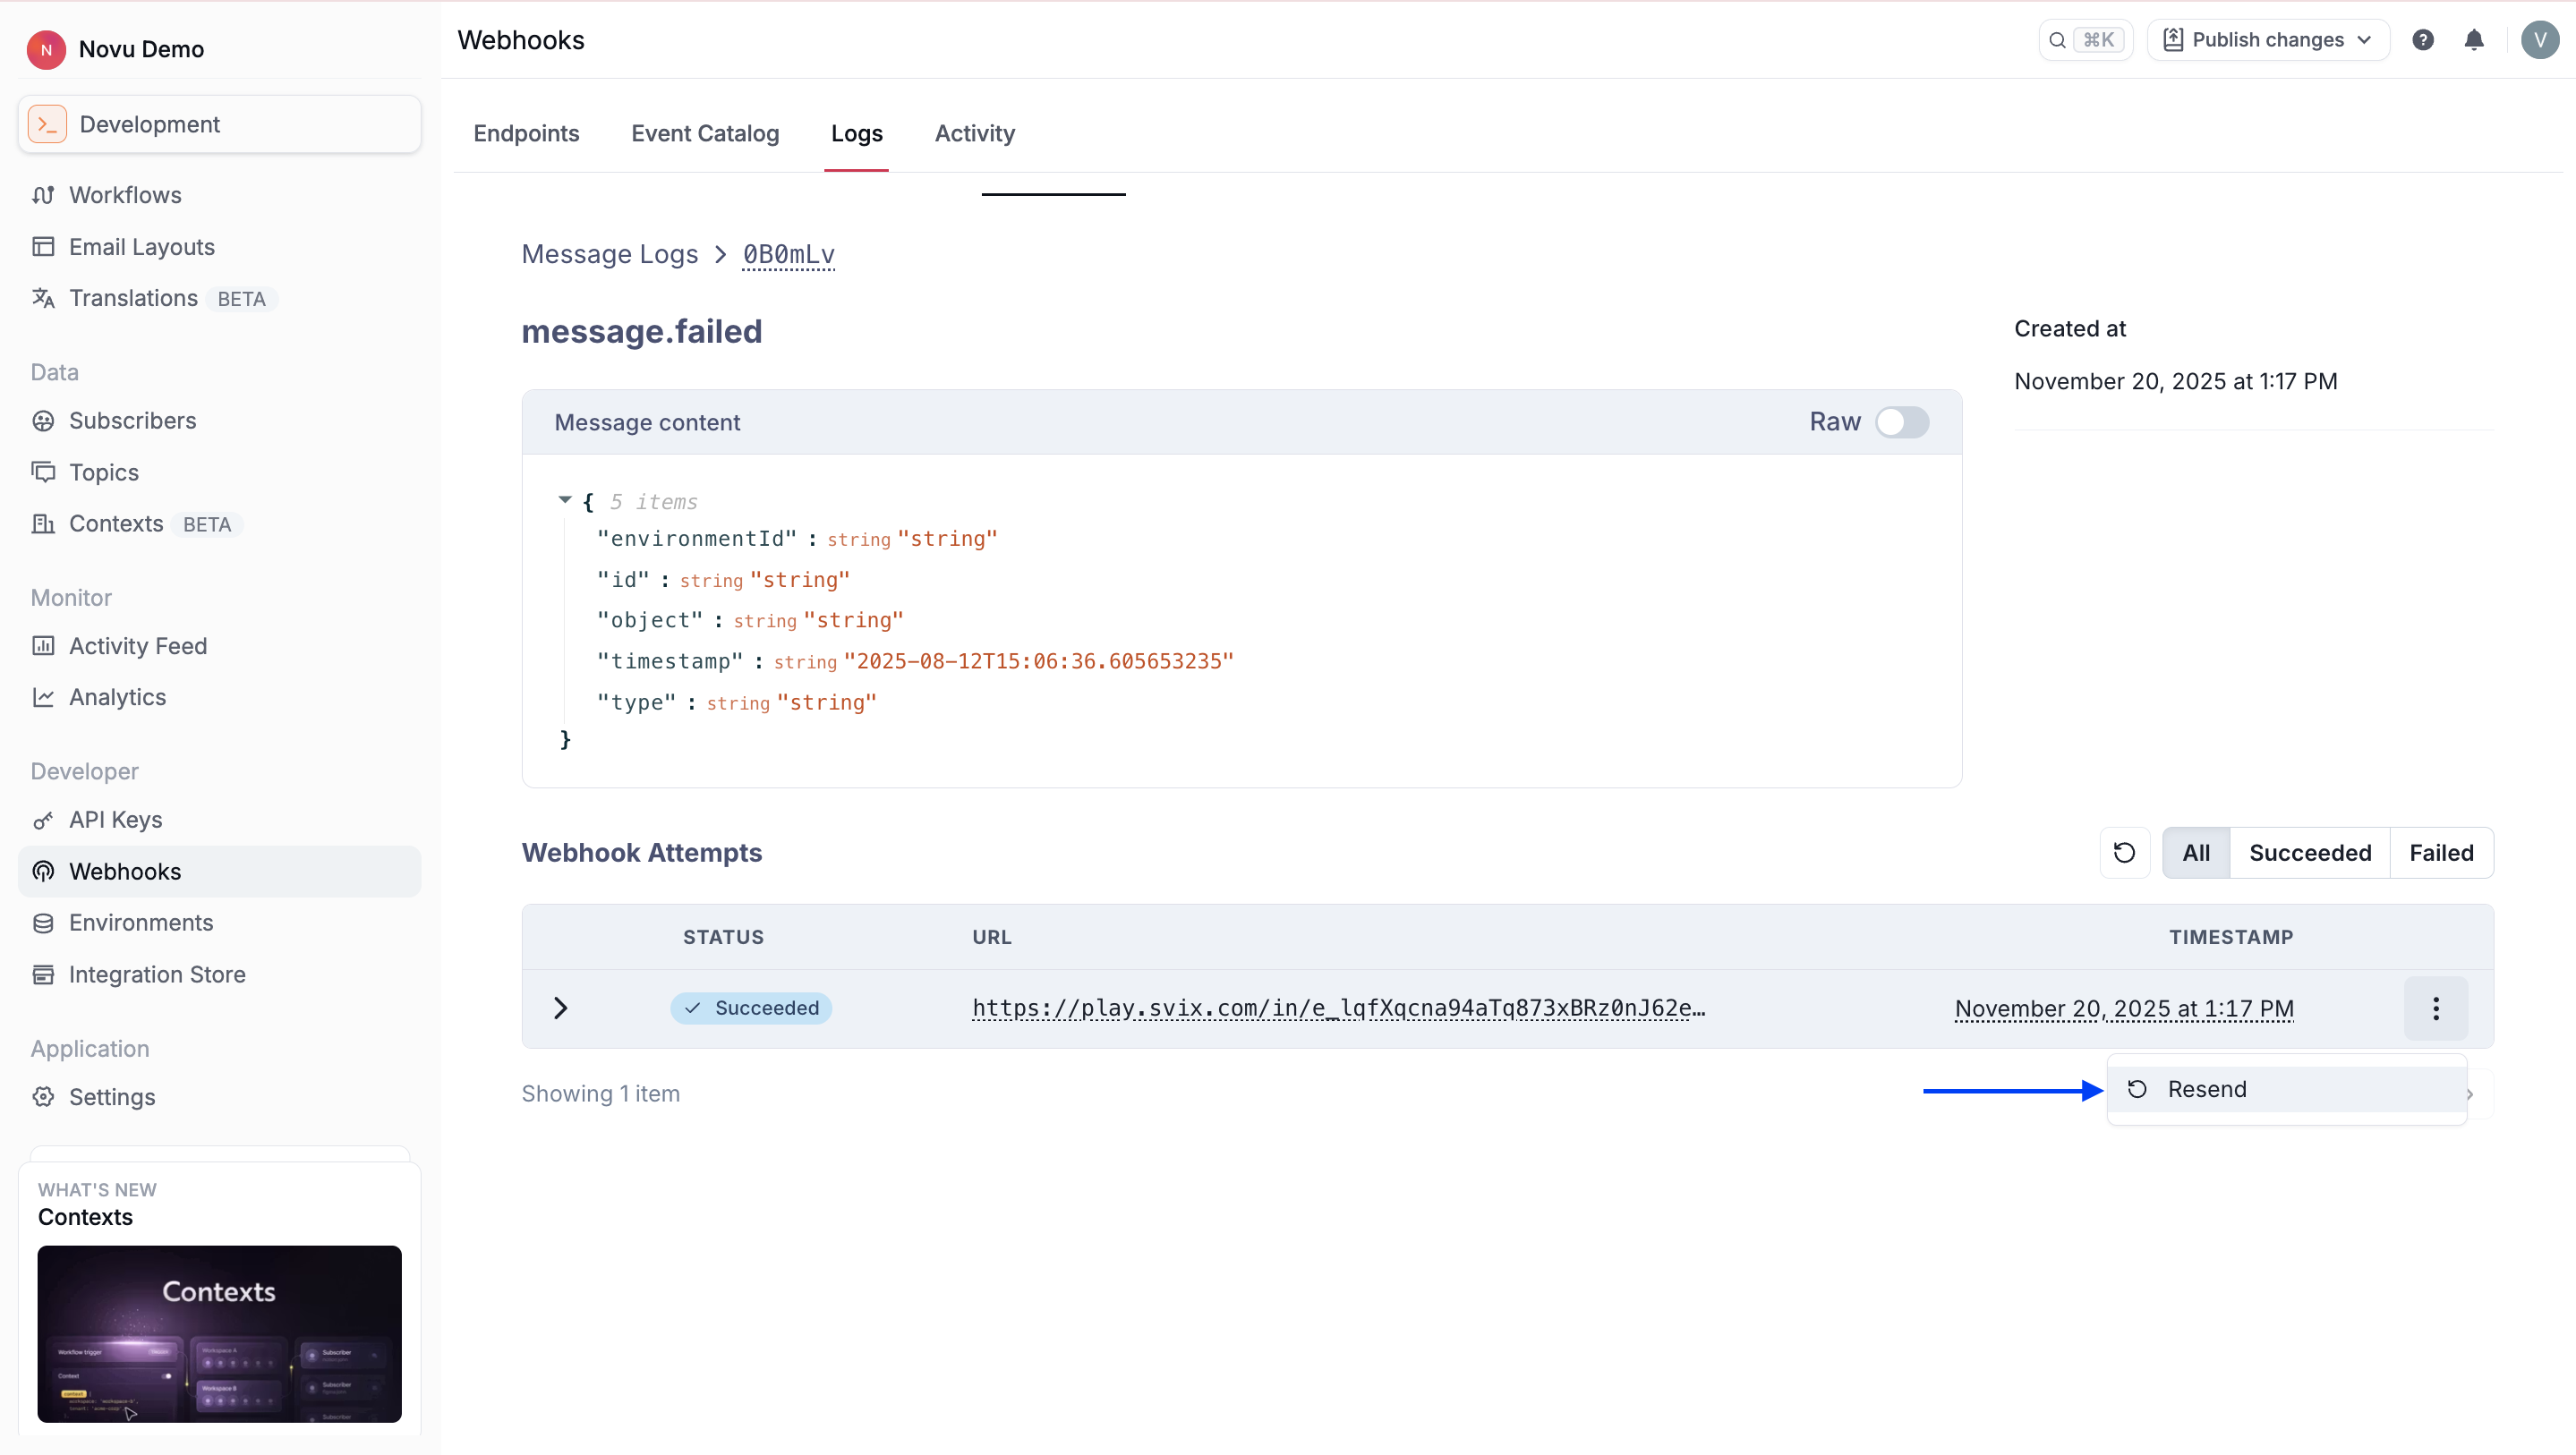Go to Subscribers in the sidebar
Screen dimensions: 2576x1455
click(x=132, y=421)
